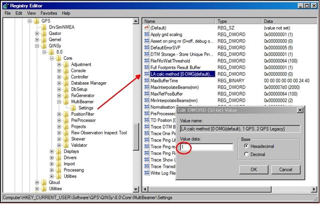Click the Assert on ping nr value icon
Screen dimensions: 320x204
pos(147,41)
